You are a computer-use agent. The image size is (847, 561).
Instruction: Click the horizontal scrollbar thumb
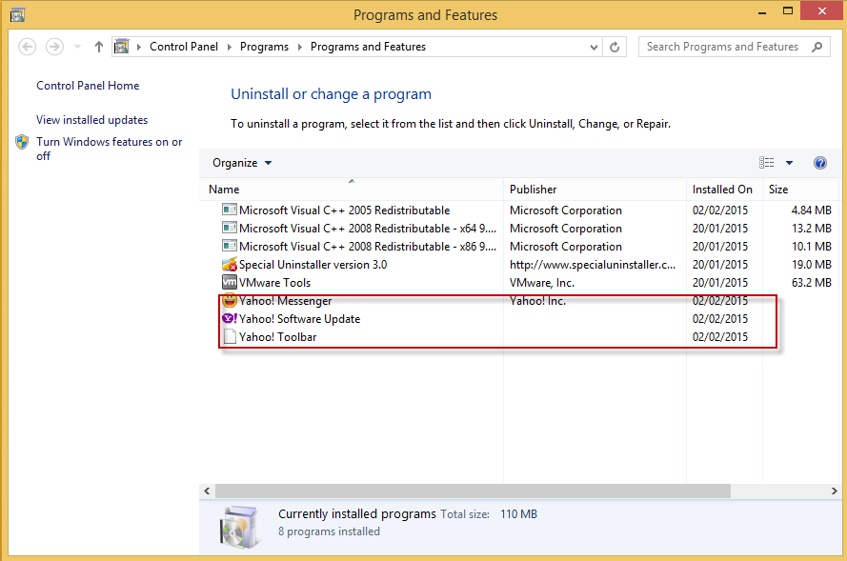tap(473, 491)
